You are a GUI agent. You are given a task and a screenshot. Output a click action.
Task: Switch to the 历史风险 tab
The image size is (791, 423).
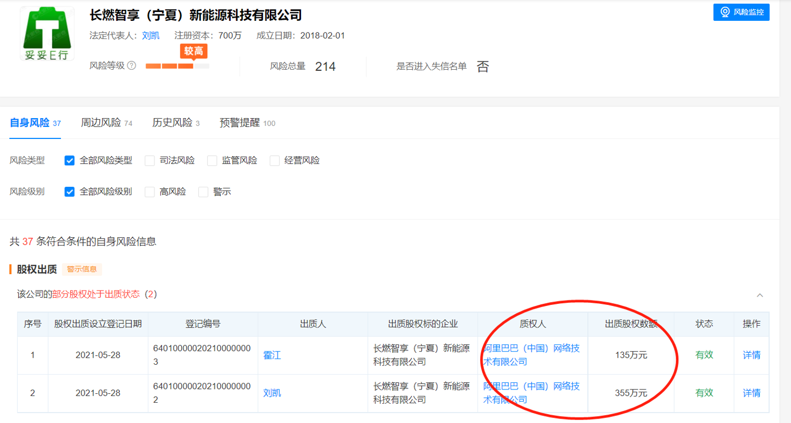(176, 123)
